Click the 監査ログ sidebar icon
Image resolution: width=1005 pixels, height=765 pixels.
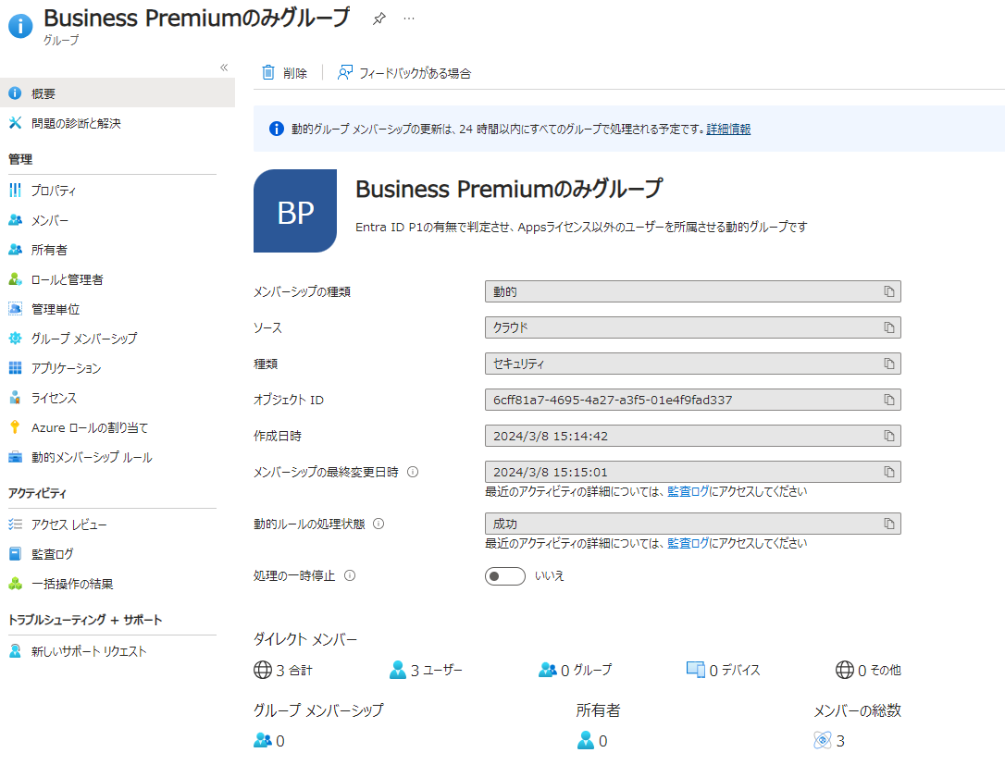[16, 553]
